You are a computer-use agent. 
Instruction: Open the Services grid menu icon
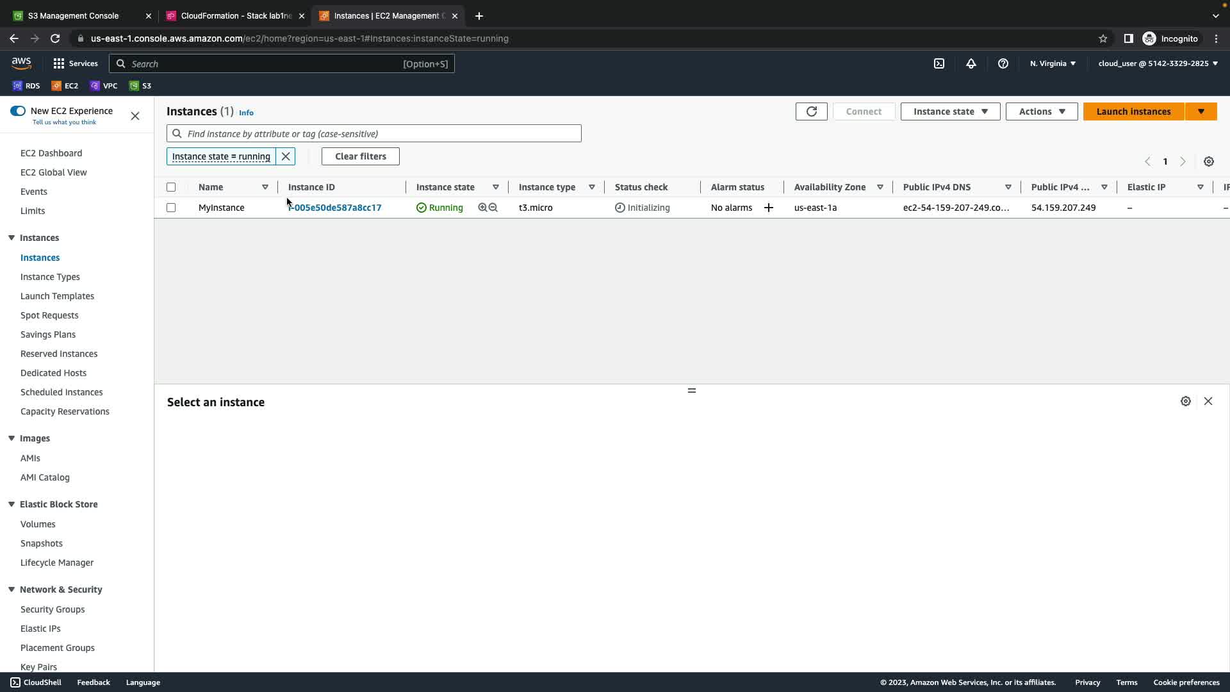click(59, 63)
